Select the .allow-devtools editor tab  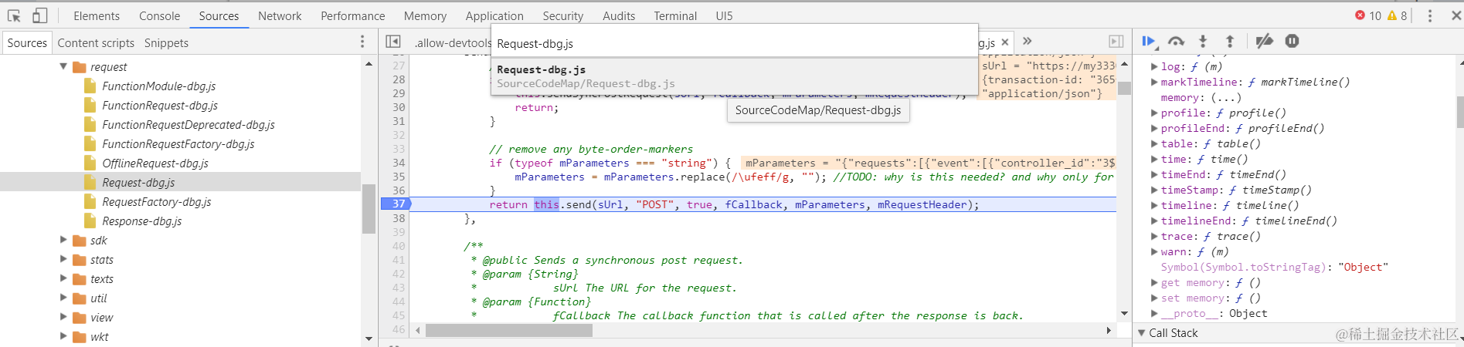pyautogui.click(x=452, y=43)
